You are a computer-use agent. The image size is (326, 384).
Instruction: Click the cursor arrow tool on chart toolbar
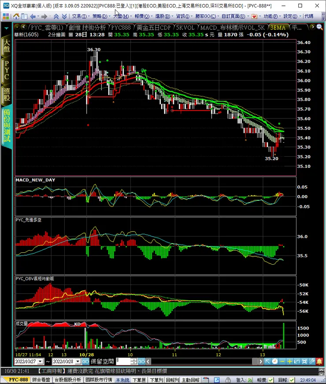(x=267, y=361)
